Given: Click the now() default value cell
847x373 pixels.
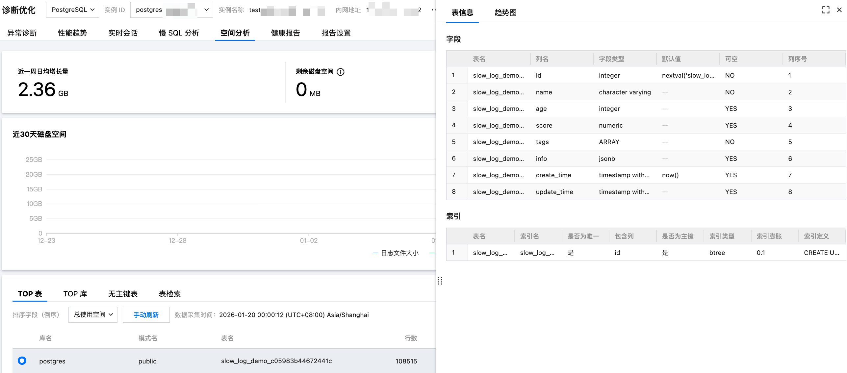Looking at the screenshot, I should coord(670,175).
